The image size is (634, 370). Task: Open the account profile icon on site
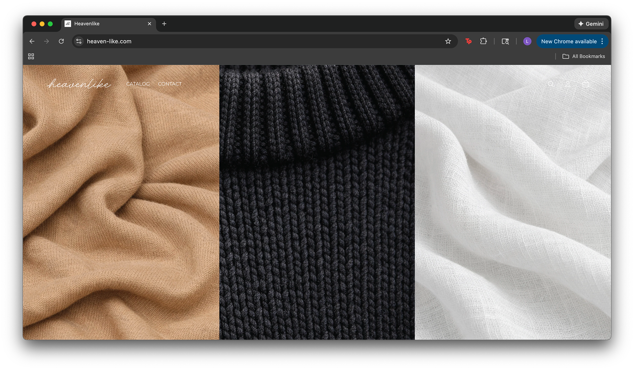(x=568, y=84)
